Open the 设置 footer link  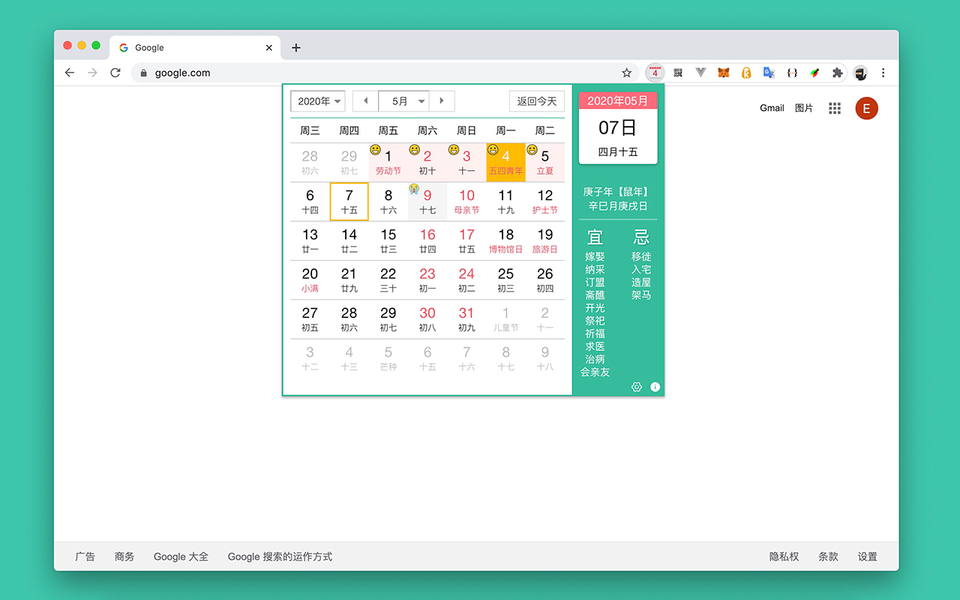click(868, 556)
